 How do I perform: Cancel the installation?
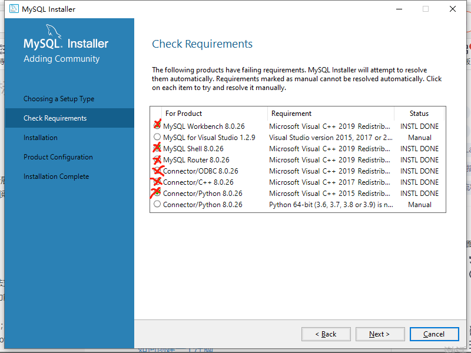434,334
